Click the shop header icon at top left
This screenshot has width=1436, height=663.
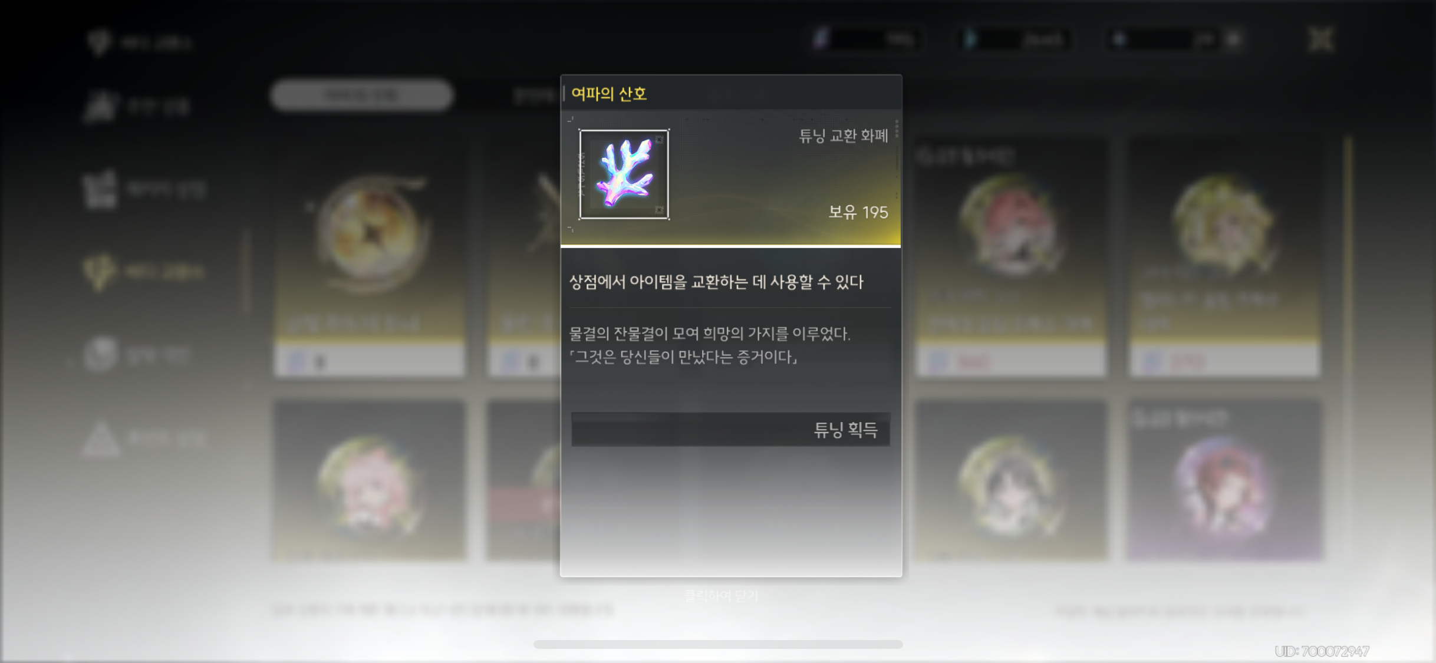(98, 42)
